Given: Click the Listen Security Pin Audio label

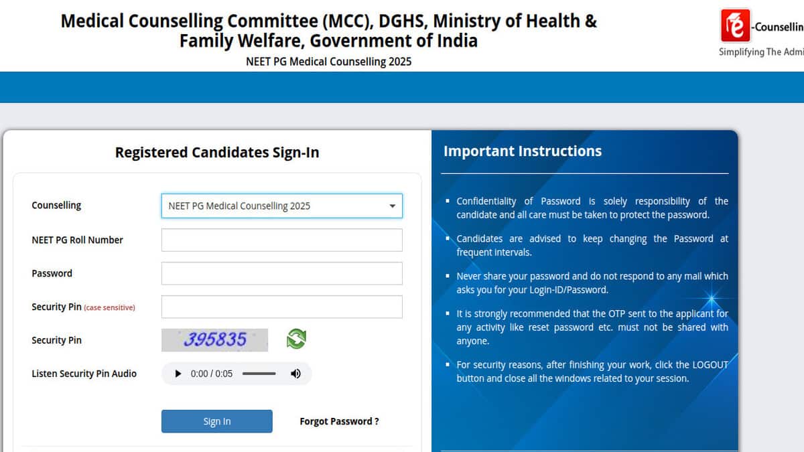Looking at the screenshot, I should 84,374.
